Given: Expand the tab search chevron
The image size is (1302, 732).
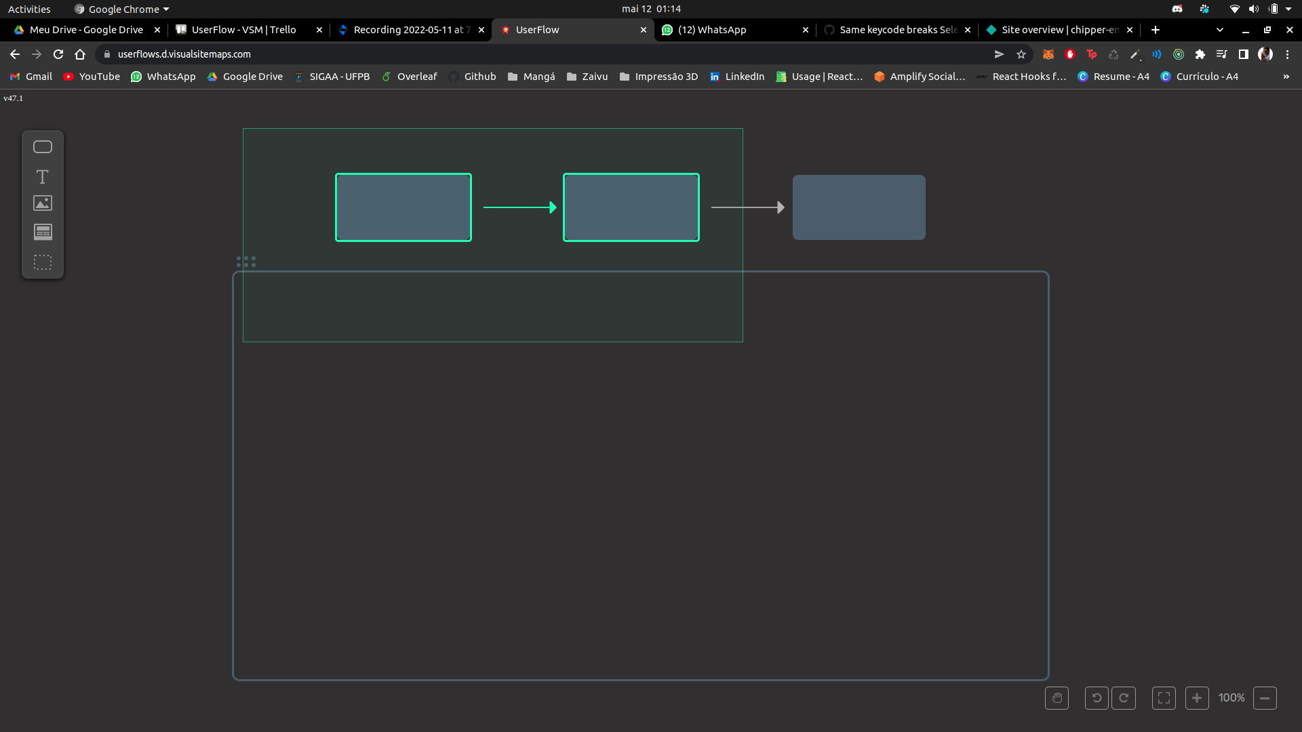Looking at the screenshot, I should coord(1220,30).
